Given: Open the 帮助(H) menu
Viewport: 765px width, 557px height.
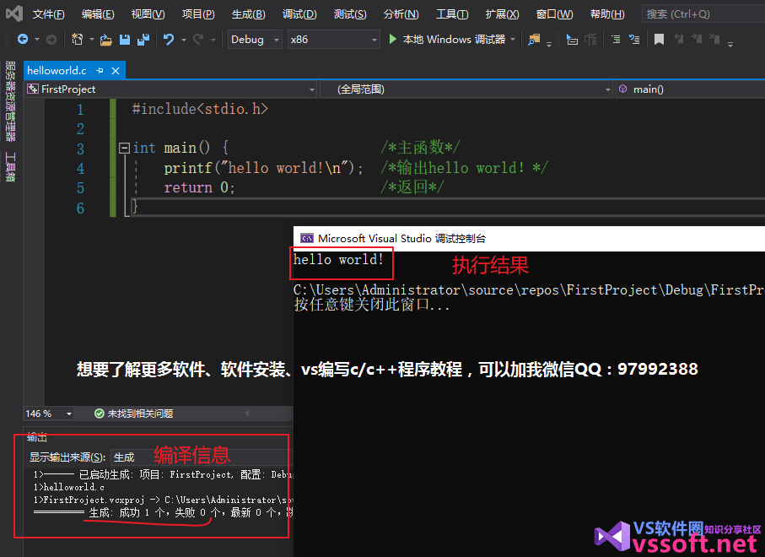Looking at the screenshot, I should [607, 14].
